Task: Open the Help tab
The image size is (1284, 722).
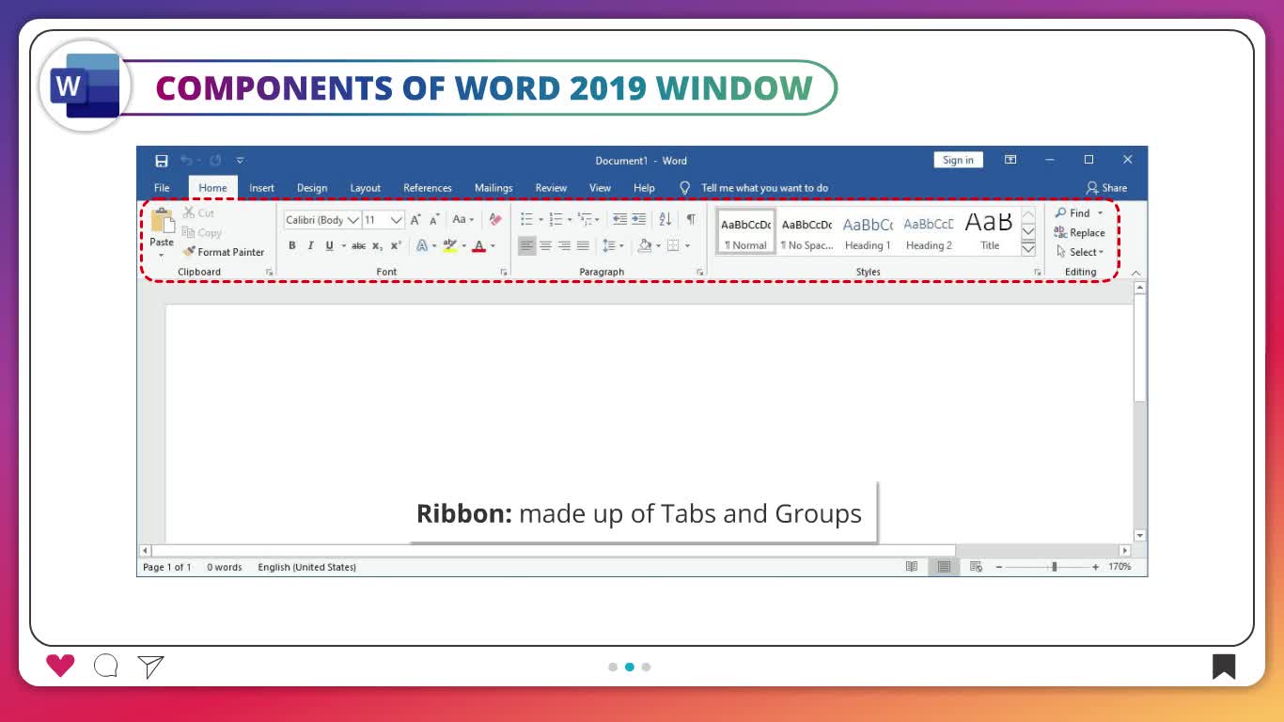Action: click(644, 188)
